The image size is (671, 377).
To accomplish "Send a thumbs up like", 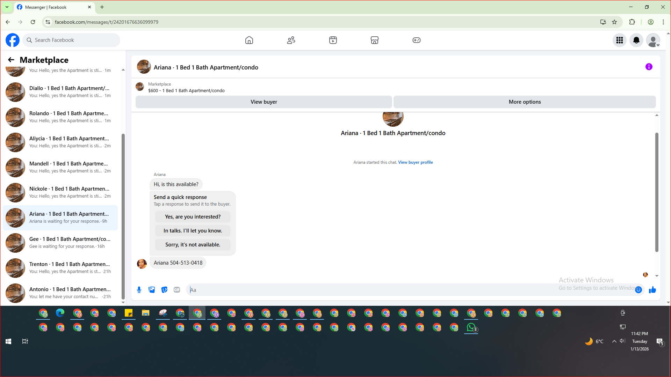I will point(652,290).
